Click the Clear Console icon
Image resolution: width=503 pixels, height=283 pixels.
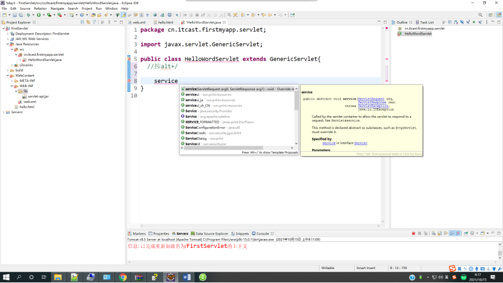(x=433, y=233)
